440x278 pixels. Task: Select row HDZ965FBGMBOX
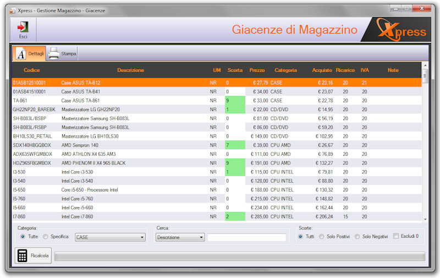(x=217, y=163)
